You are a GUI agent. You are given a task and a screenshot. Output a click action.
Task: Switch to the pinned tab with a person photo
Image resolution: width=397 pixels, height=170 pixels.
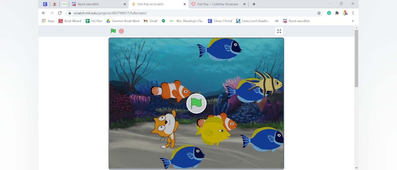coord(54,4)
